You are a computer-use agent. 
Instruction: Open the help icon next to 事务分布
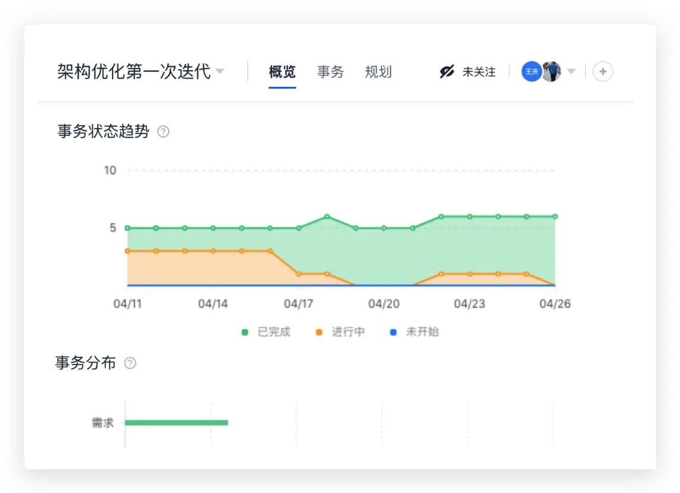point(130,363)
